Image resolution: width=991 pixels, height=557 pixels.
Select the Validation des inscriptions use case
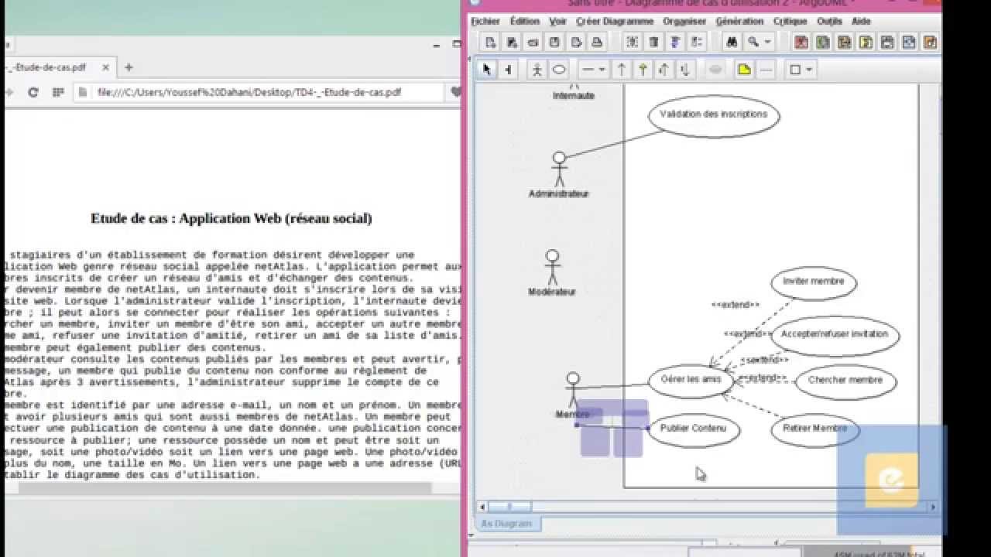coord(713,116)
